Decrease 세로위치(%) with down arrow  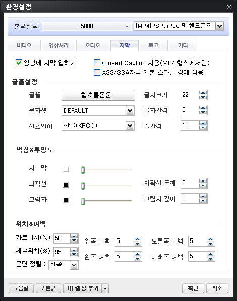74,254
